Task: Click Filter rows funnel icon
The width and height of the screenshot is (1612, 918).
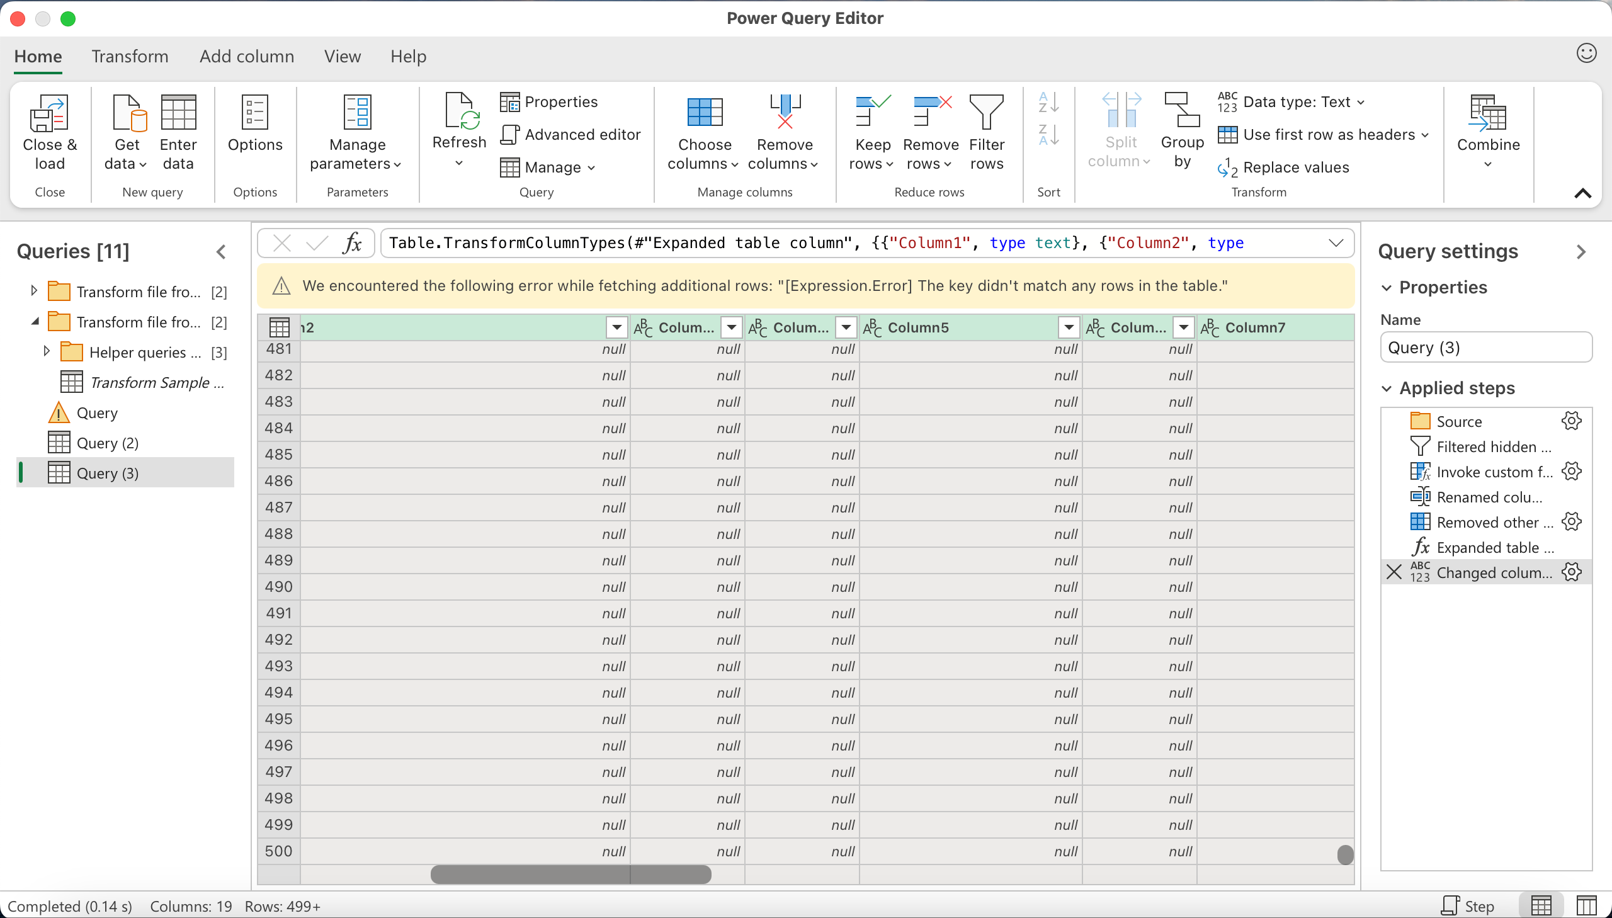Action: [x=986, y=111]
